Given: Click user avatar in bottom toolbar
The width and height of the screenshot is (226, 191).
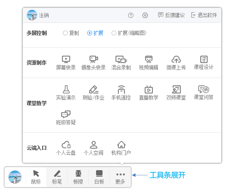Looking at the screenshot, I should [x=15, y=177].
